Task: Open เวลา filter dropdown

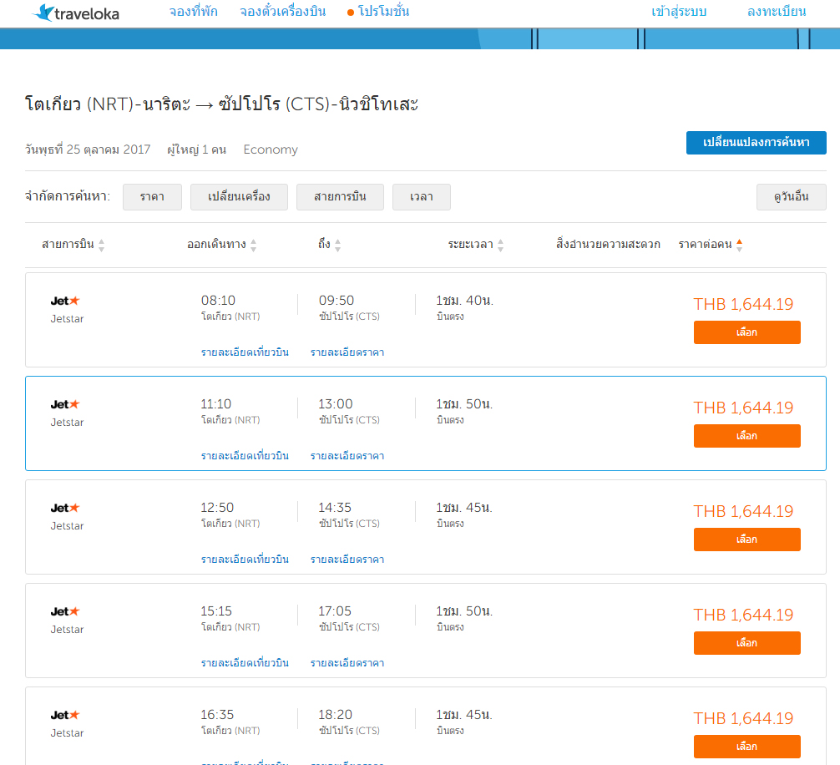Action: (422, 197)
